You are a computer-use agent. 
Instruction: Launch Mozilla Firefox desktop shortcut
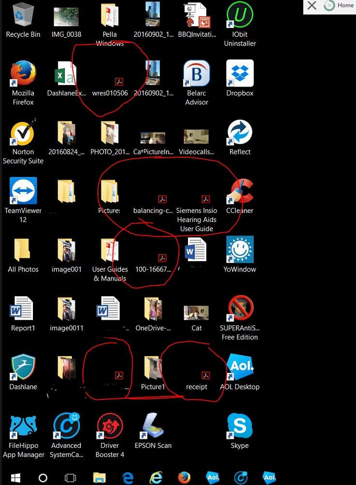click(x=23, y=73)
